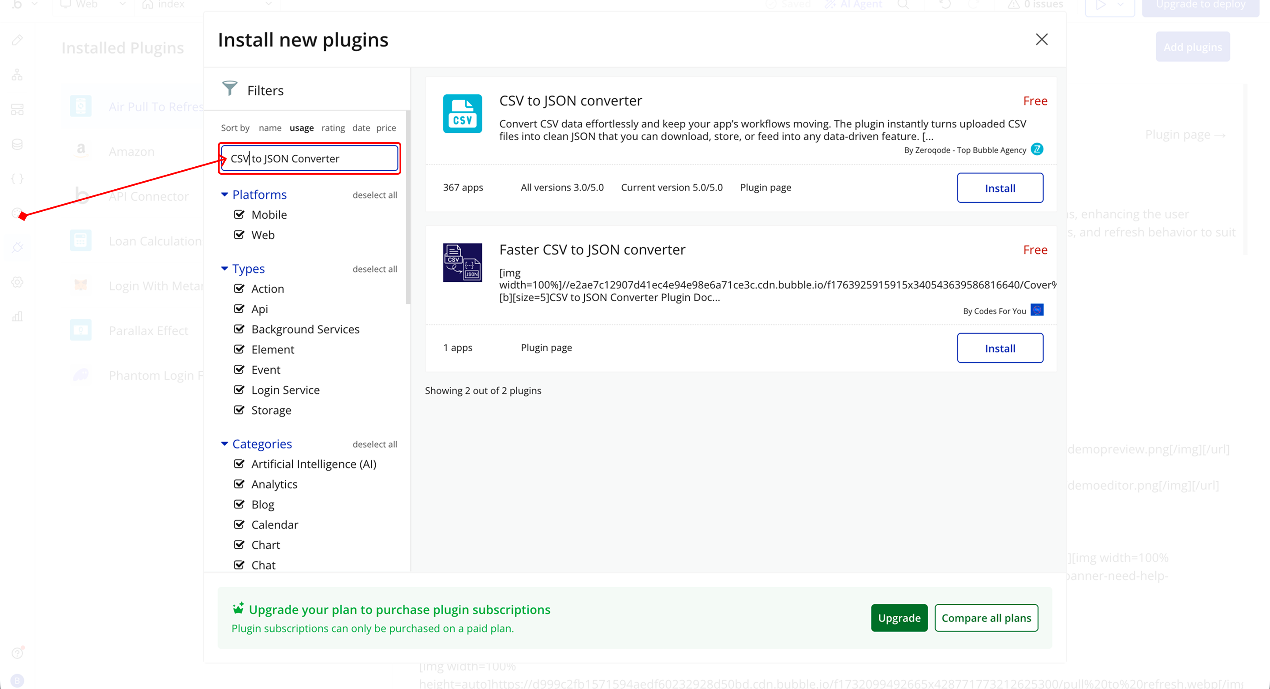Collapse the Platforms filter section
The height and width of the screenshot is (689, 1270).
click(x=224, y=195)
